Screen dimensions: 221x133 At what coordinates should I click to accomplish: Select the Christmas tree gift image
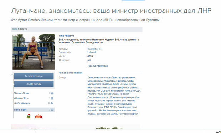tap(29, 116)
